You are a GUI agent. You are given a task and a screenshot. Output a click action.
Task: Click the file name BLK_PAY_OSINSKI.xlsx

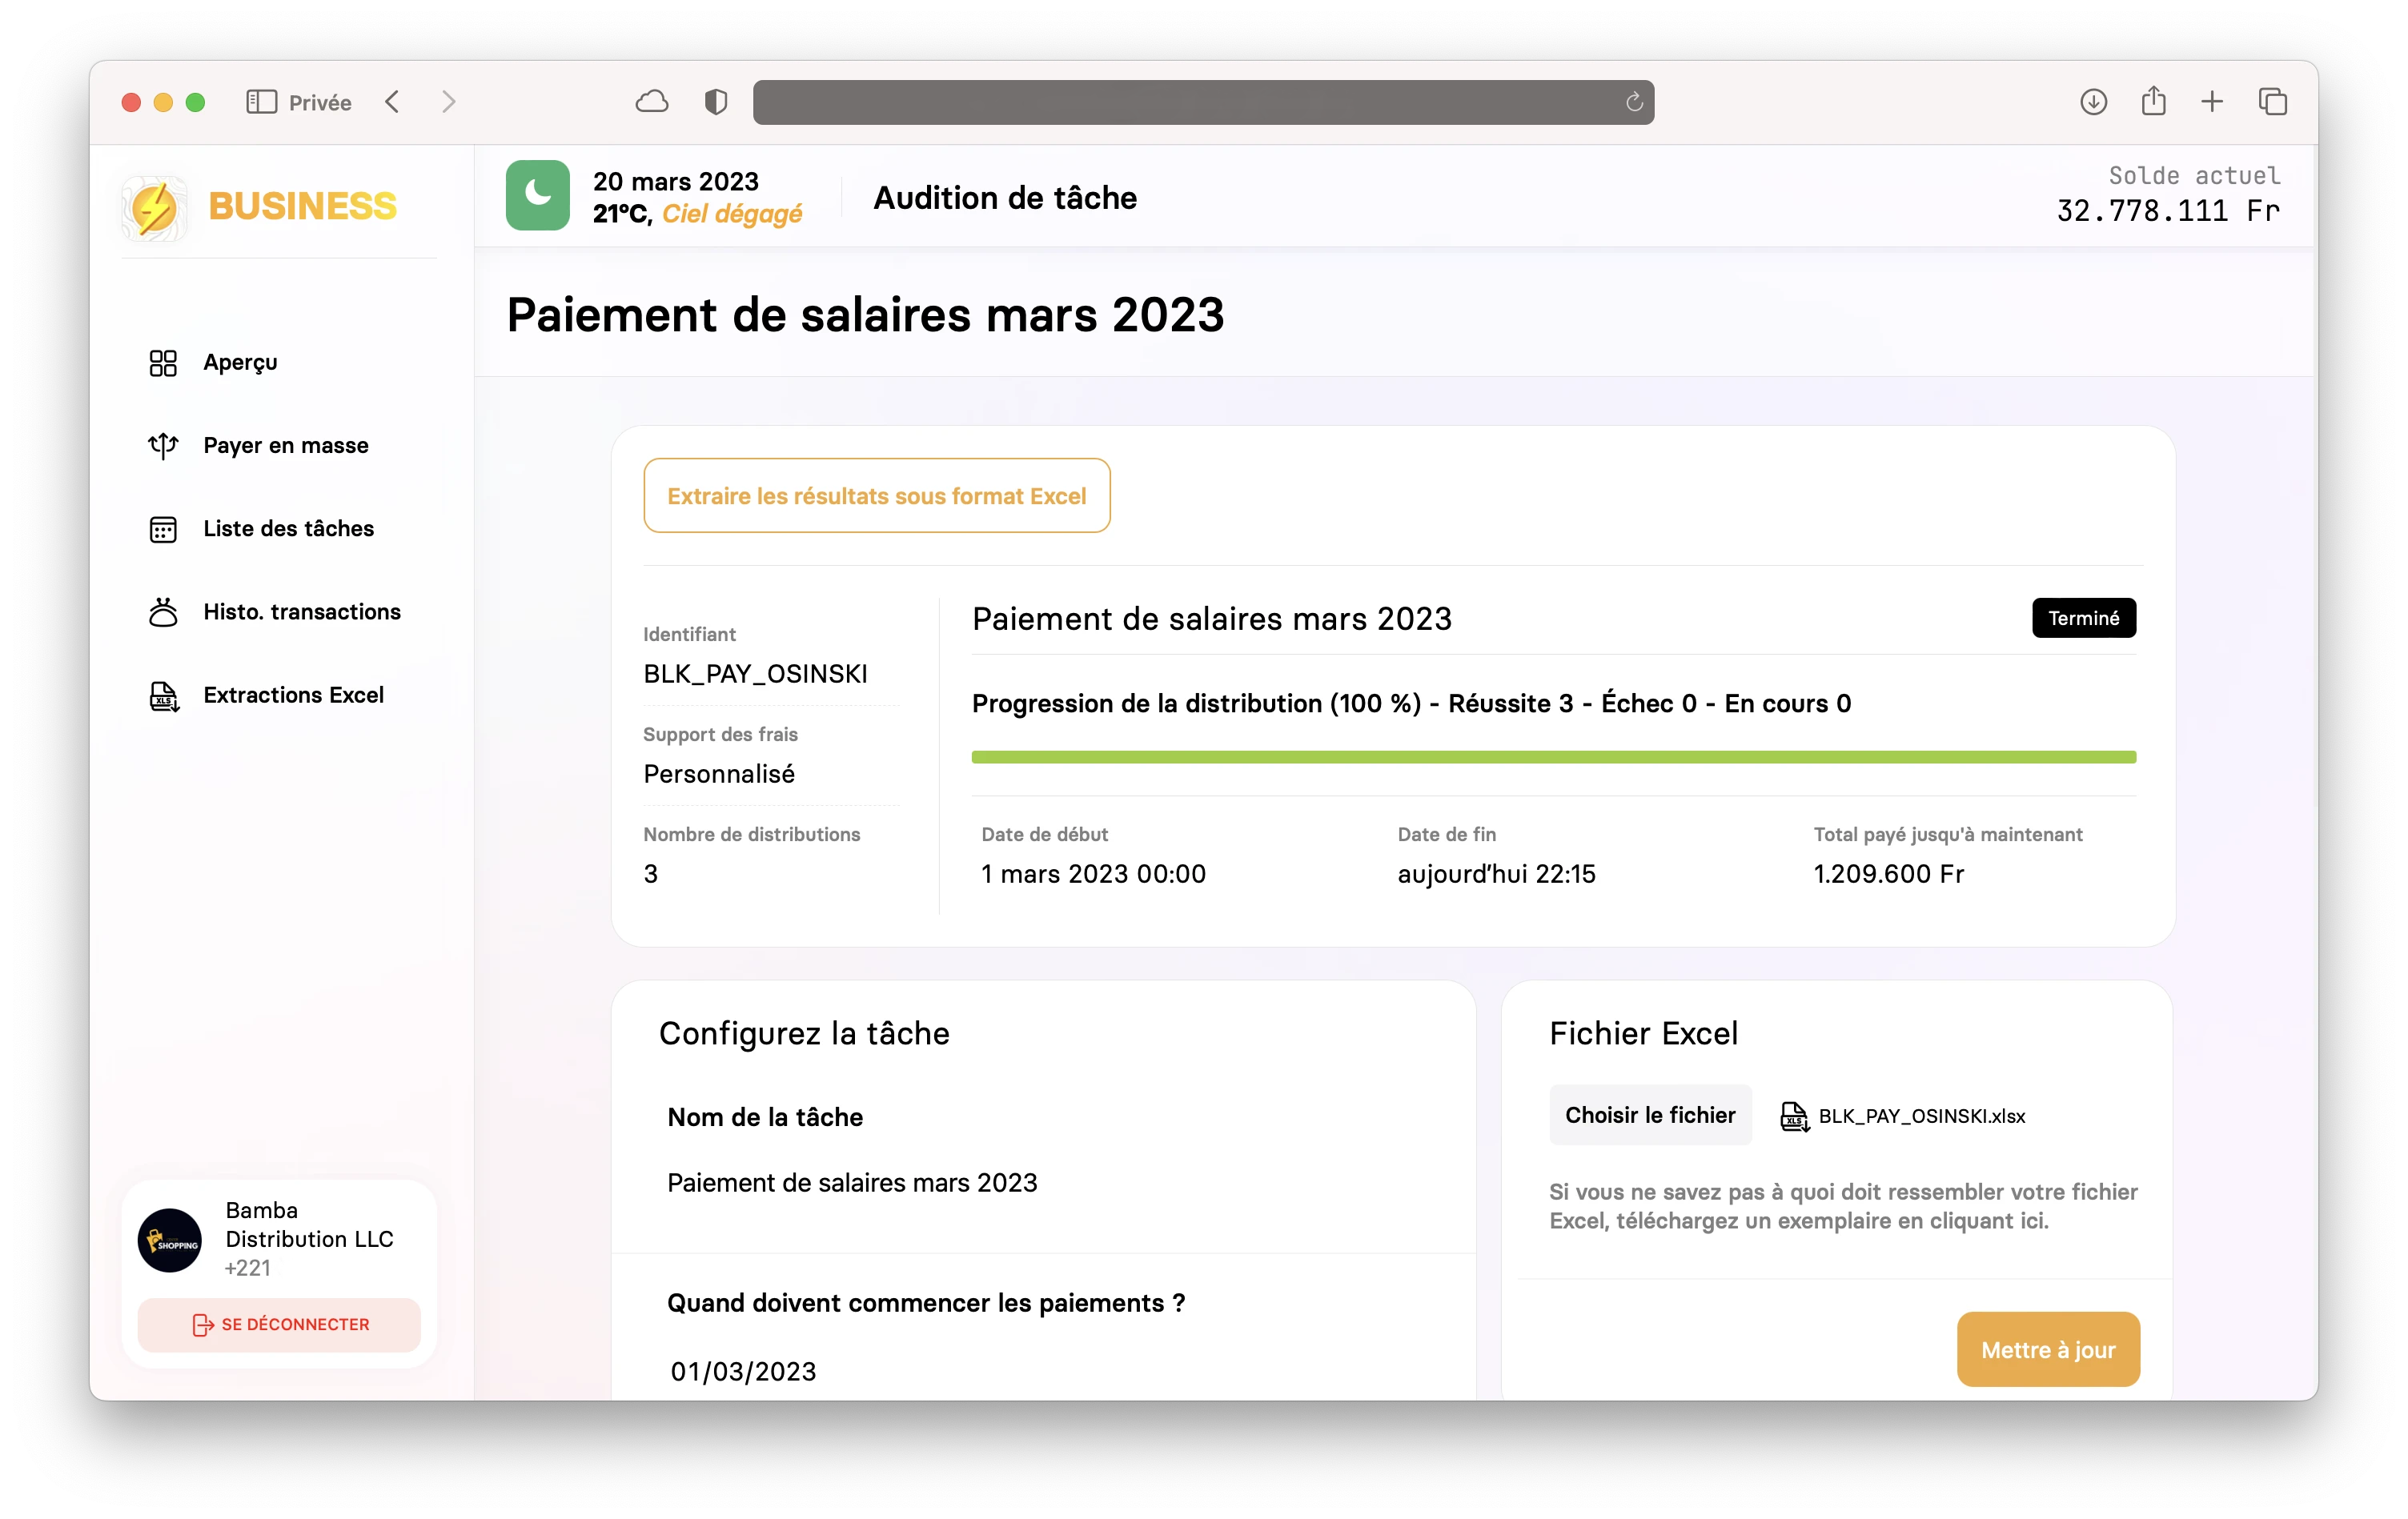tap(1921, 1116)
